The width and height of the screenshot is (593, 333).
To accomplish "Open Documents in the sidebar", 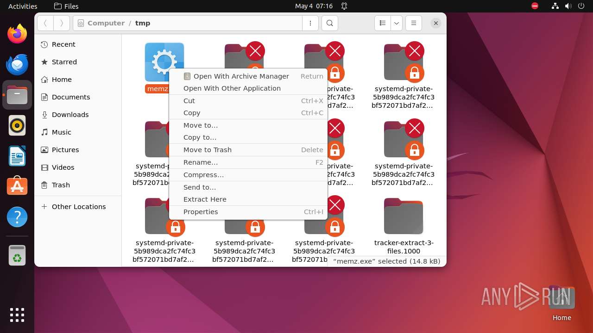I will [x=78, y=97].
